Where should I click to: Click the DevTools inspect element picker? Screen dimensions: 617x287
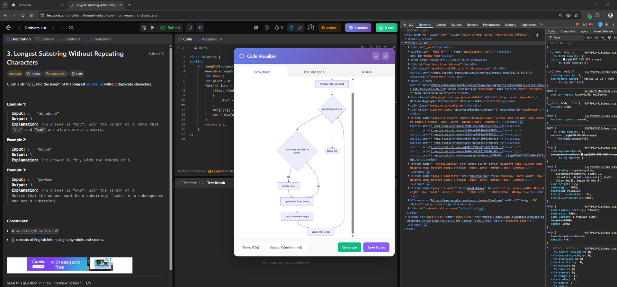(405, 24)
